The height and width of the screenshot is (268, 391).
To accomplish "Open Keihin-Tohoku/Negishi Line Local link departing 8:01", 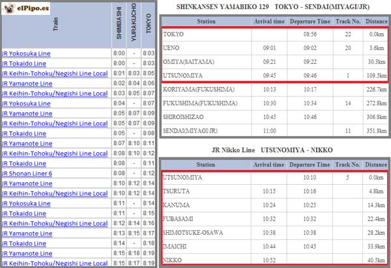I will 55,74.
